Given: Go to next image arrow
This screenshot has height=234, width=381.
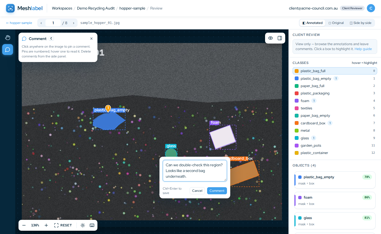Looking at the screenshot, I should click(73, 23).
